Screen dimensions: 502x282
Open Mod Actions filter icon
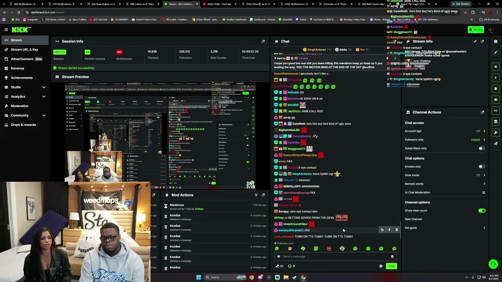(256, 195)
